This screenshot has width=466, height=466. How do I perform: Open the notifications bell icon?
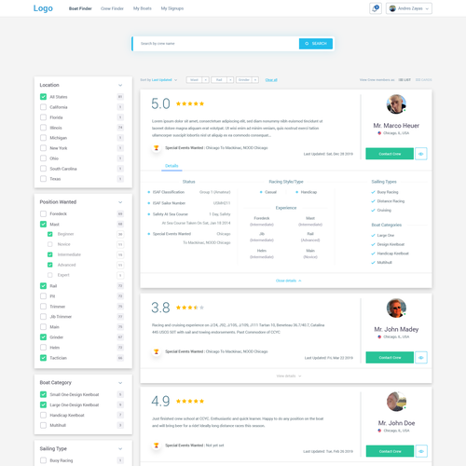pos(376,8)
